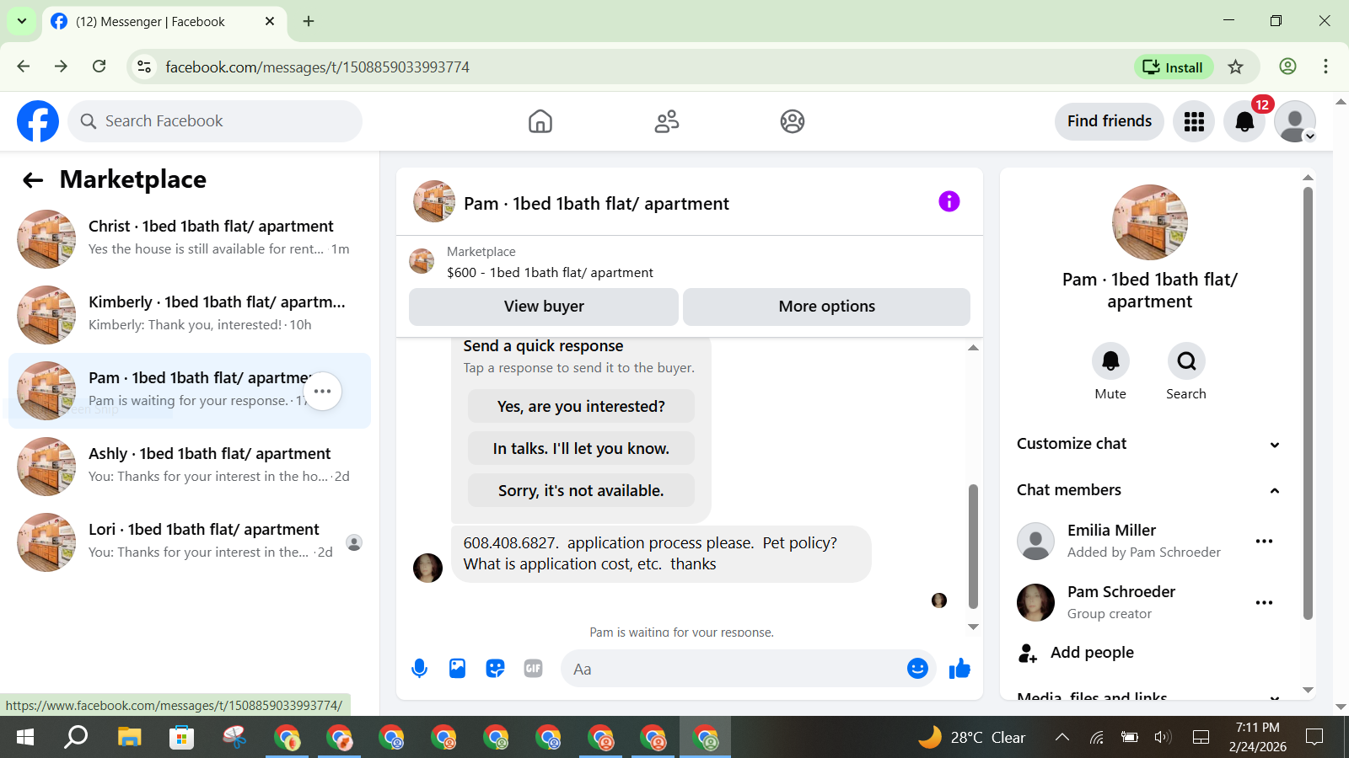Mute the Pam conversation
Screen dimensions: 1349x758
(x=1110, y=361)
